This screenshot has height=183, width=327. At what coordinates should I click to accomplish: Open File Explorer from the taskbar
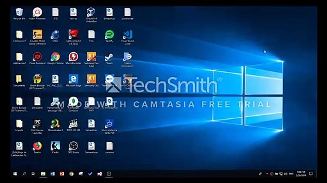(x=43, y=174)
